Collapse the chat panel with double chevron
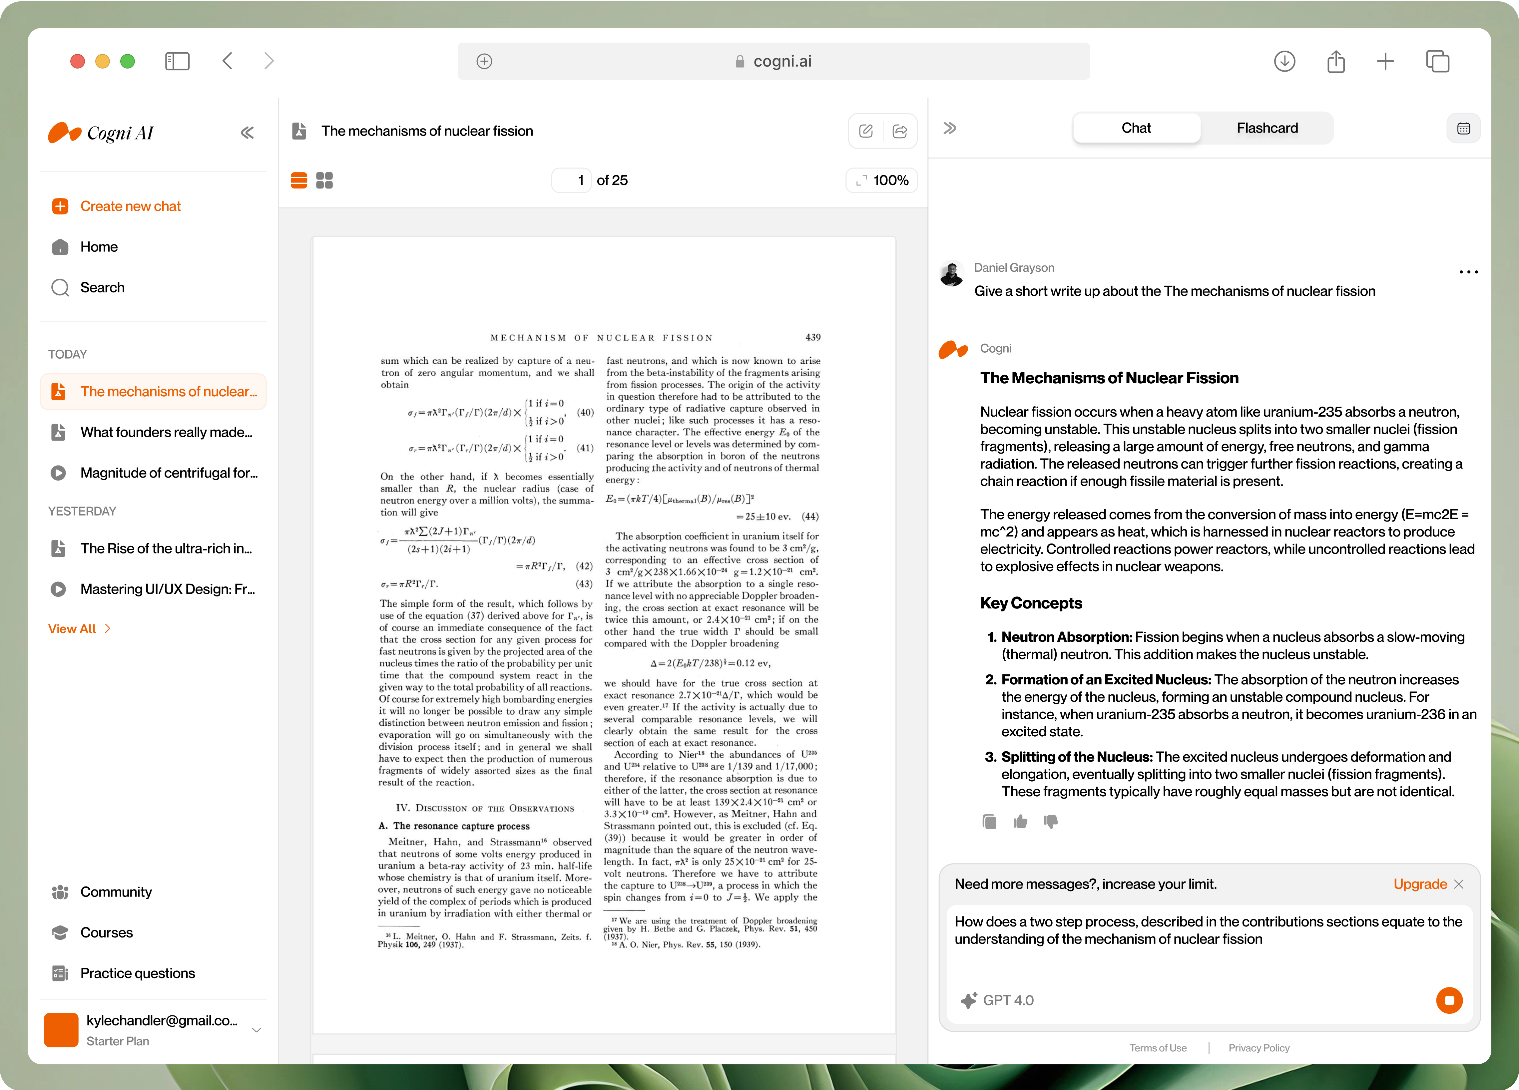 (950, 129)
